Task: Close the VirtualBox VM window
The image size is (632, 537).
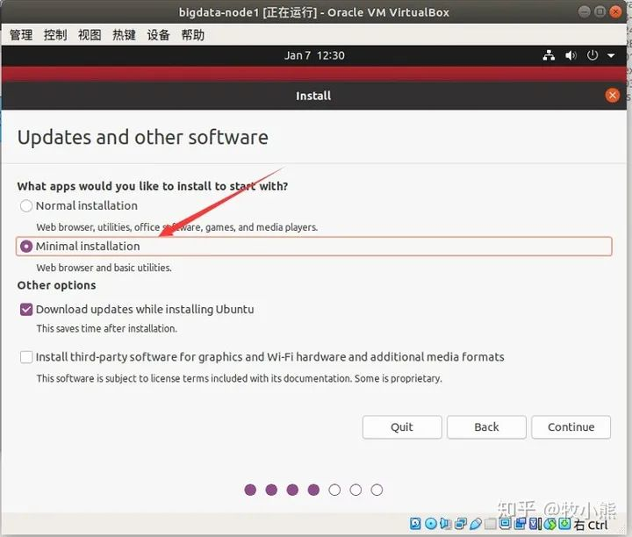Action: click(615, 11)
